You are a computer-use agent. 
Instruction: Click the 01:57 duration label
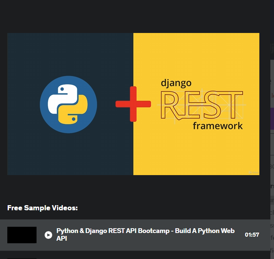[x=252, y=235]
